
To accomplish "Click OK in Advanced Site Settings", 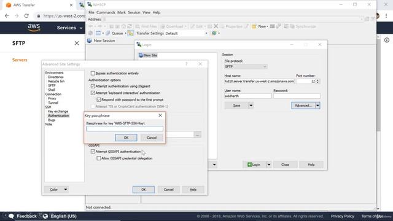I will pyautogui.click(x=143, y=190).
